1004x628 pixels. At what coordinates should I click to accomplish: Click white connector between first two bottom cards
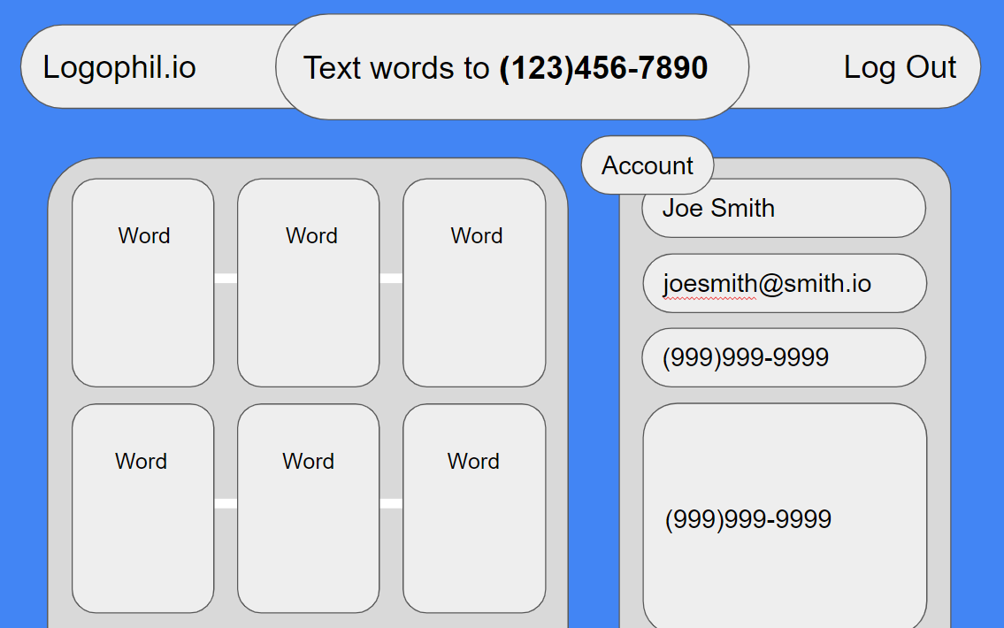(226, 503)
